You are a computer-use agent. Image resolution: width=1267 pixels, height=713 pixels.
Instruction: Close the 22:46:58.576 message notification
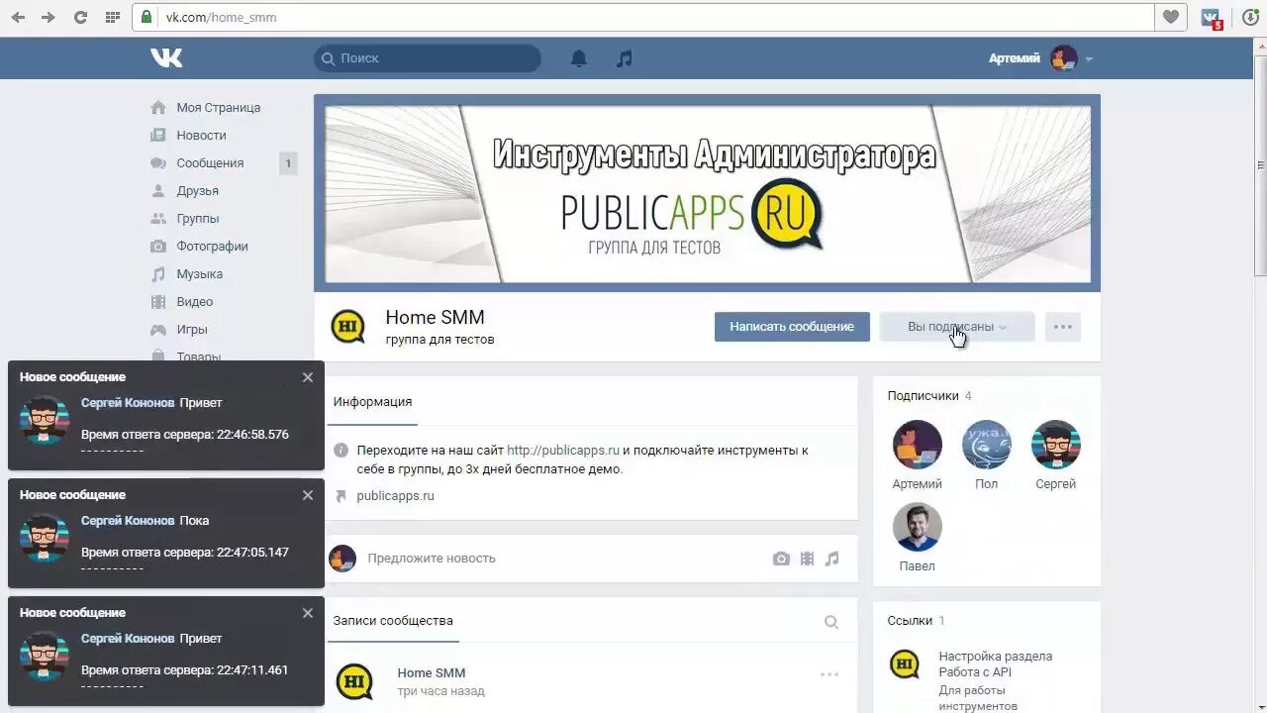[308, 377]
